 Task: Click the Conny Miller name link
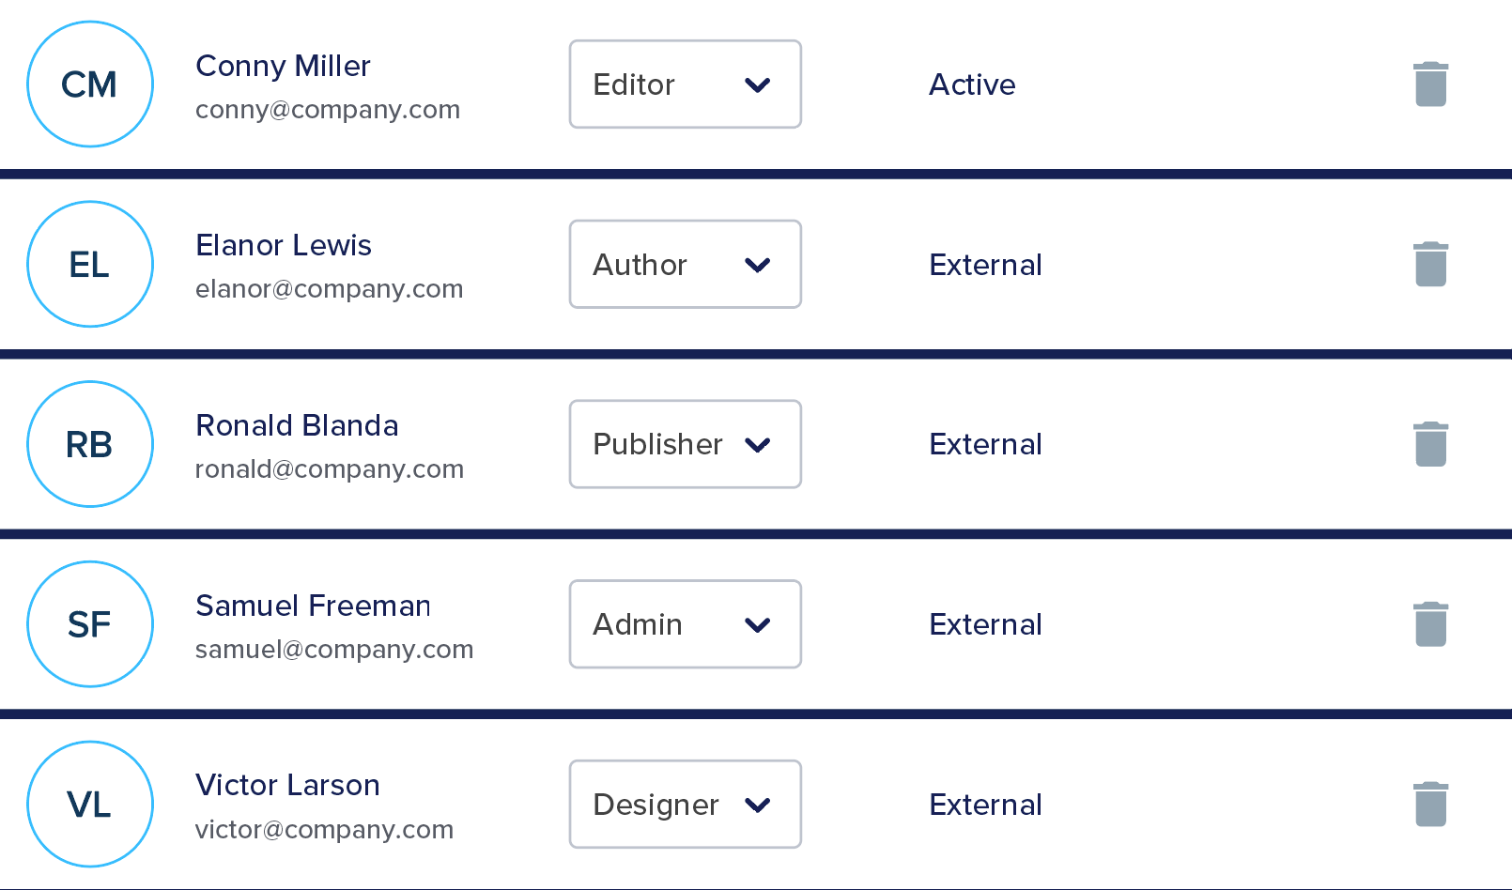point(283,66)
